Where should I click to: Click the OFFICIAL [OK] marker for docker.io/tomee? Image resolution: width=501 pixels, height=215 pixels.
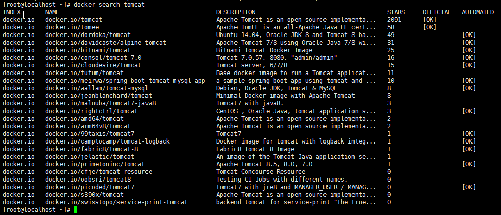[x=429, y=27]
